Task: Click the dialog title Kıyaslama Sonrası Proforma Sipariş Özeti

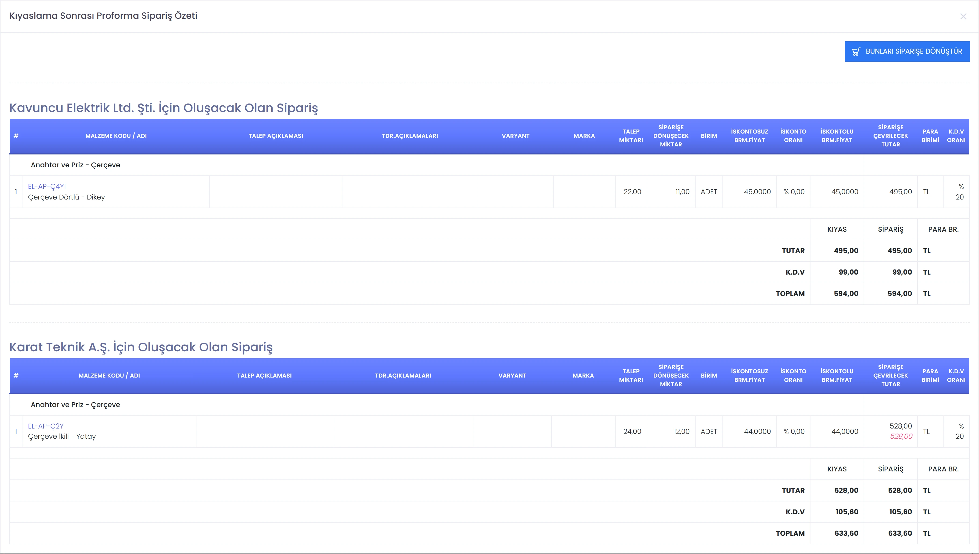Action: coord(103,16)
